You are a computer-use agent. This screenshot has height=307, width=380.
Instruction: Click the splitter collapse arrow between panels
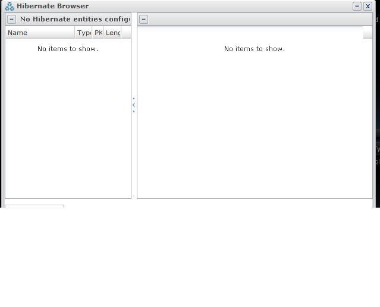(134, 105)
